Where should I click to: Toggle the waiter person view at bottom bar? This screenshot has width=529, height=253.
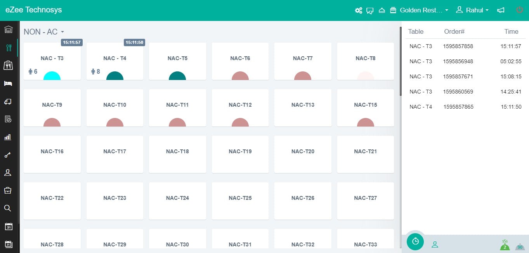point(435,244)
